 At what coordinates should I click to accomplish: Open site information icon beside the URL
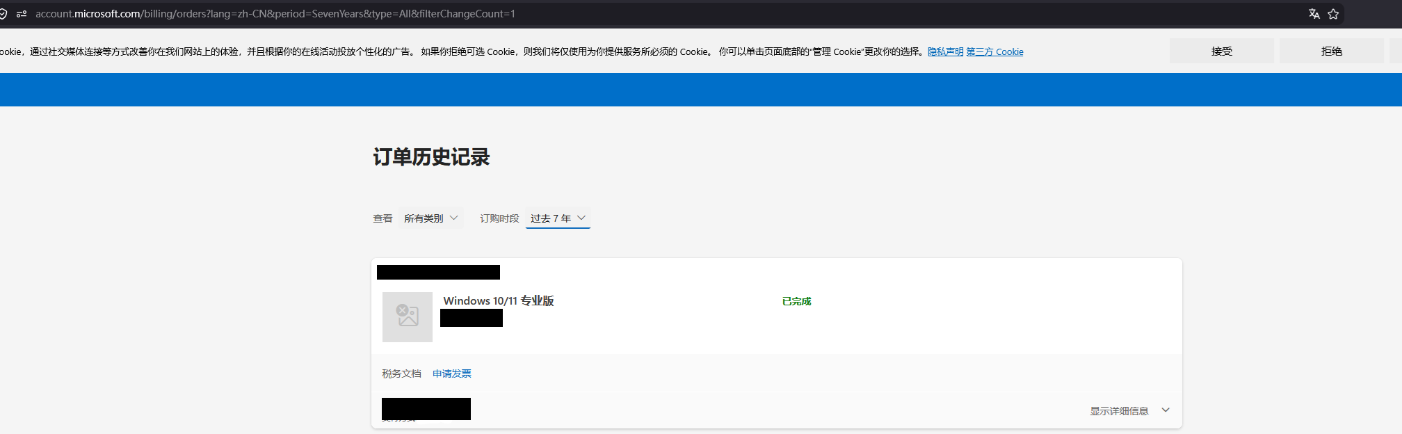tap(22, 14)
